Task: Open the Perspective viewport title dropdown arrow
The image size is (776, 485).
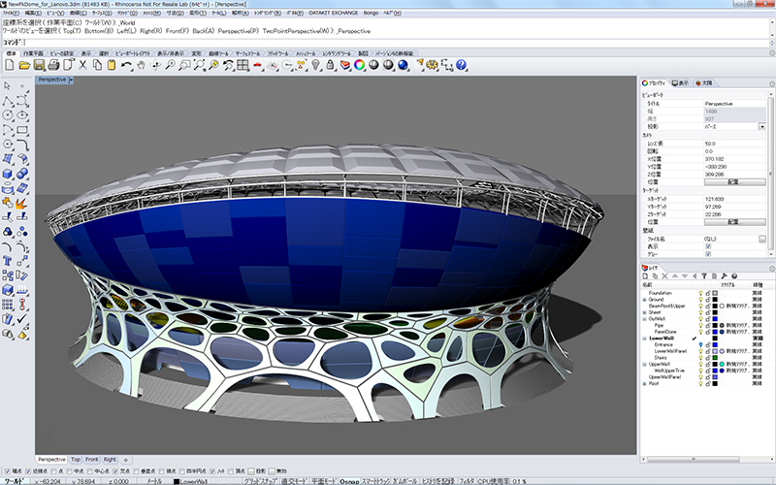Action: pos(73,80)
